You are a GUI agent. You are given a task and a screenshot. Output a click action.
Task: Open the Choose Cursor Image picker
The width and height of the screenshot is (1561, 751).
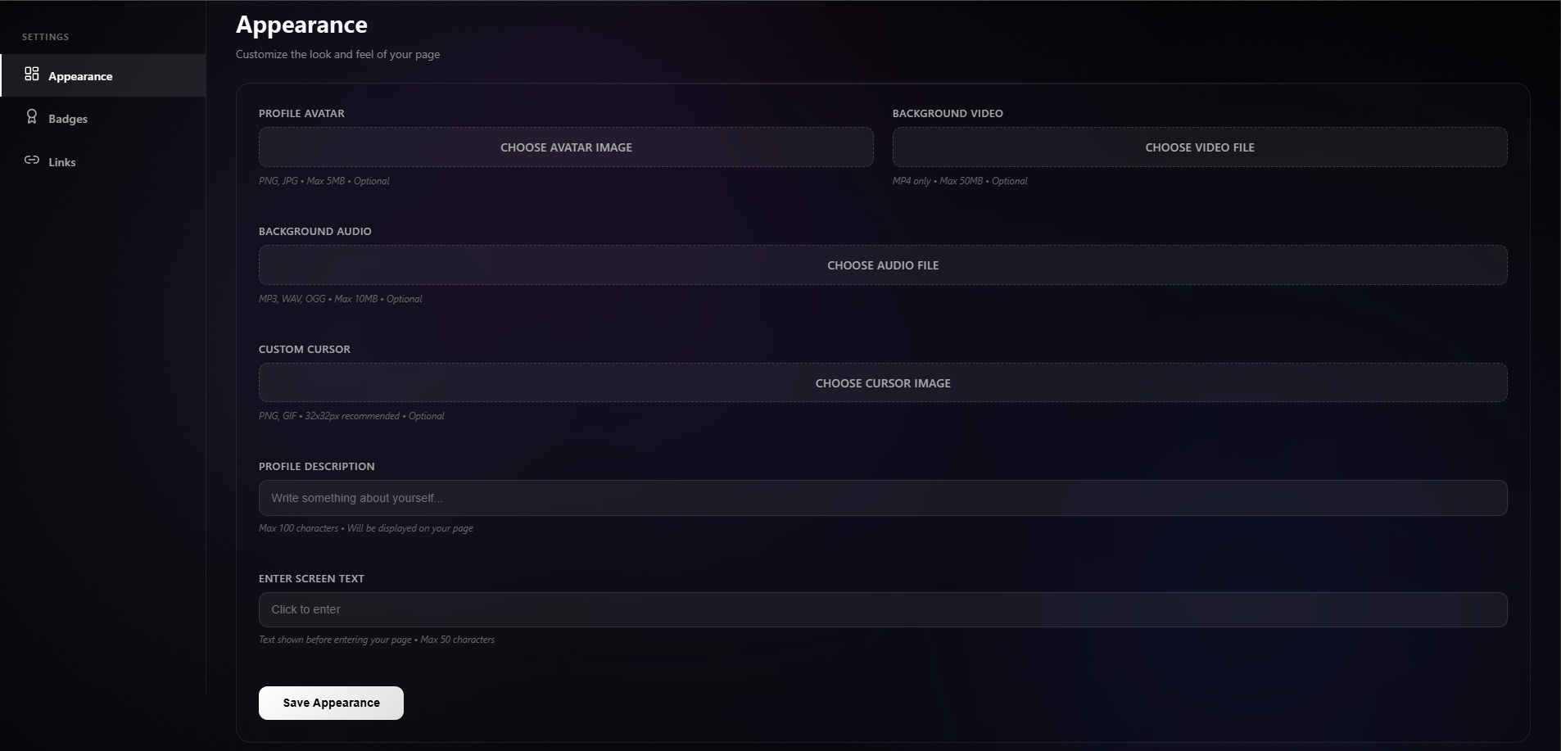(x=882, y=383)
